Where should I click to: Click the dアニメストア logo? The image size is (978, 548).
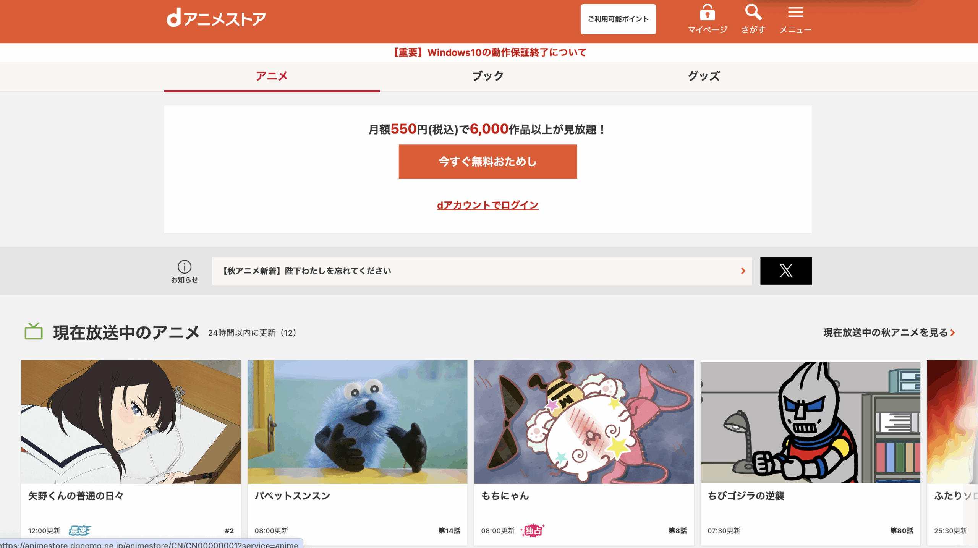pos(216,18)
